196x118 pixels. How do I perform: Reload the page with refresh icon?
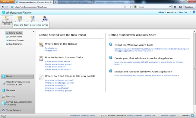(131, 7)
